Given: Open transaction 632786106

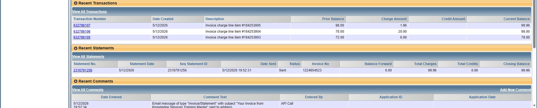Looking at the screenshot, I should 82,32.
